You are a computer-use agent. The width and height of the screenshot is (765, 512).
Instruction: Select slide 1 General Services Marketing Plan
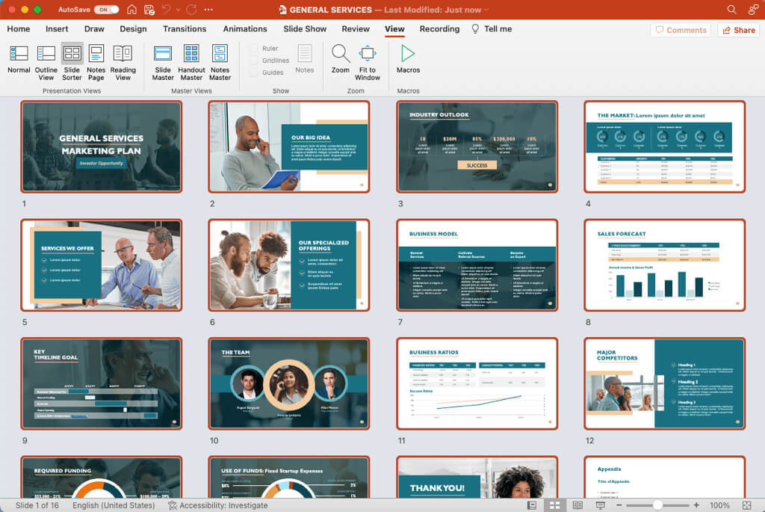pos(102,146)
